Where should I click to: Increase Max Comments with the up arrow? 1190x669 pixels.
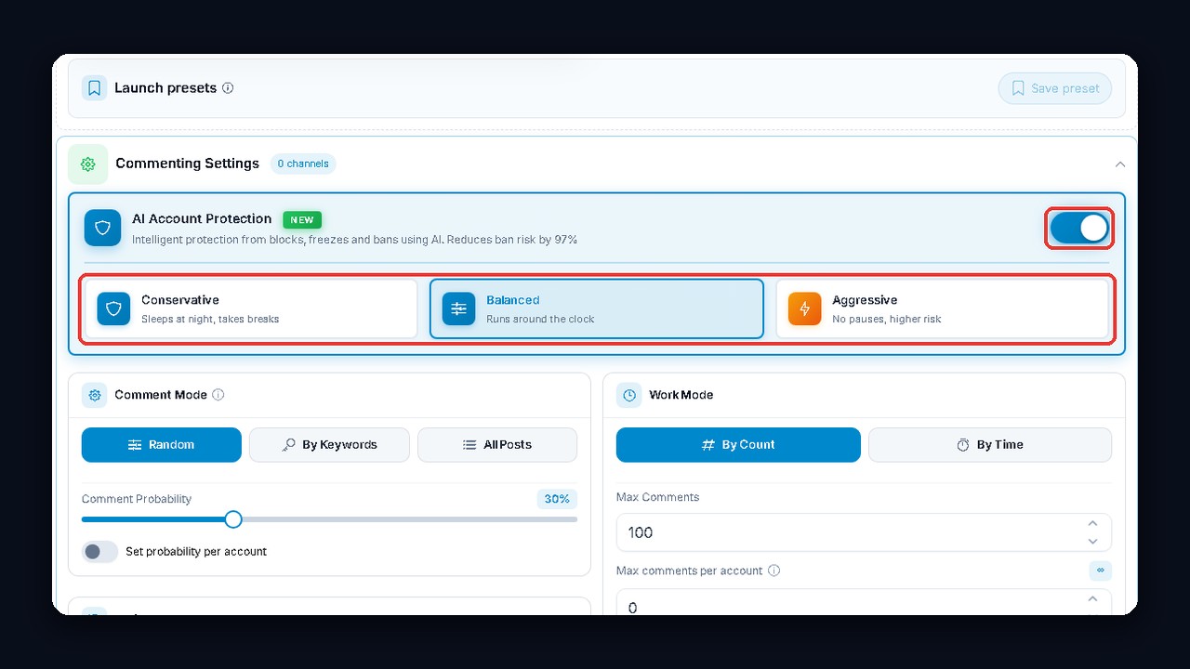[x=1093, y=524]
